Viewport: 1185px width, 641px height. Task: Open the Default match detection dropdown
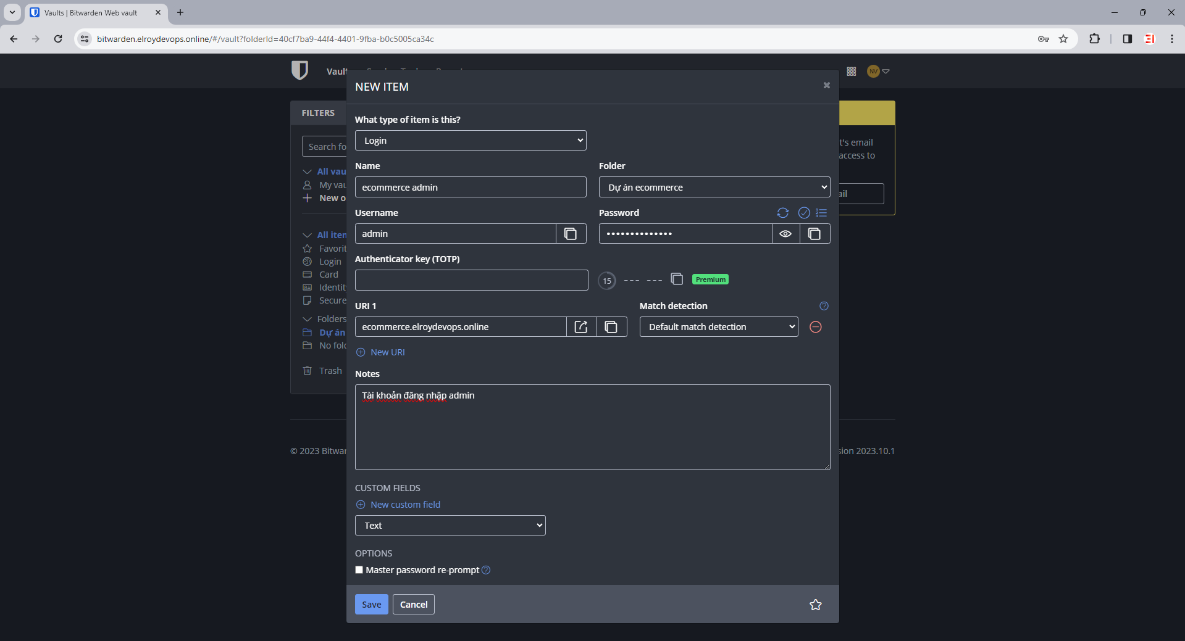click(x=719, y=327)
